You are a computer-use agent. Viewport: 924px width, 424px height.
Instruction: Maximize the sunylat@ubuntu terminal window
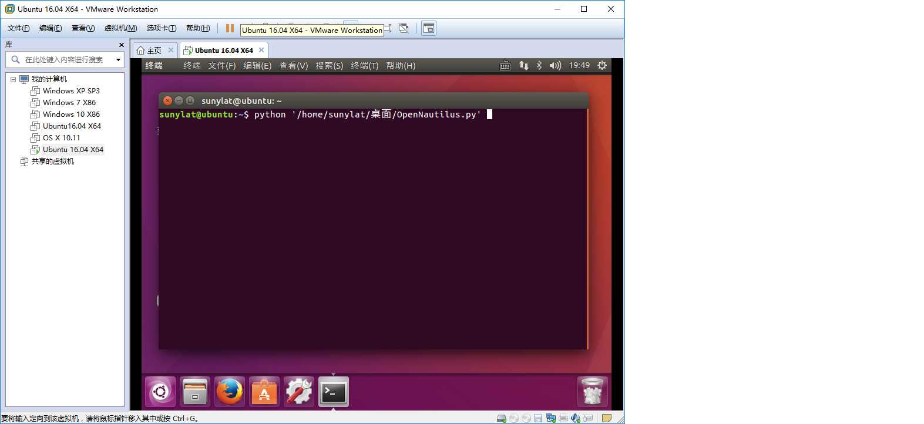tap(190, 101)
